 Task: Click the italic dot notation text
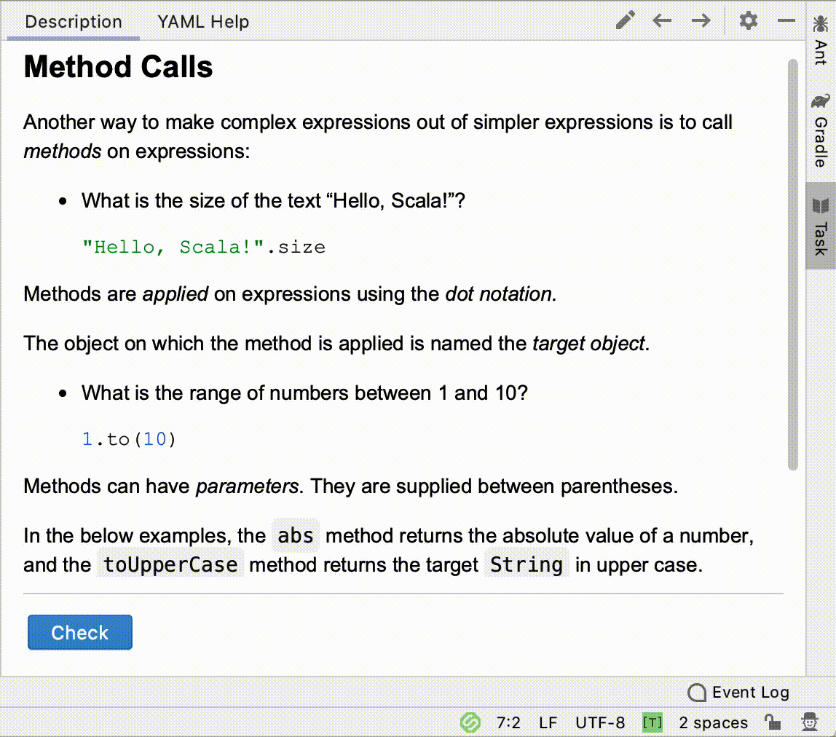pos(499,293)
